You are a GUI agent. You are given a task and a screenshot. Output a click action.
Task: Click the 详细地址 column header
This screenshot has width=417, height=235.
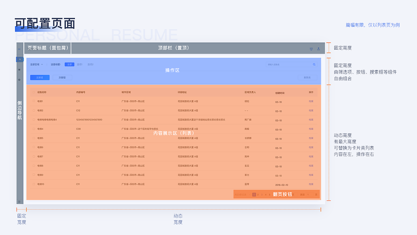[182, 92]
